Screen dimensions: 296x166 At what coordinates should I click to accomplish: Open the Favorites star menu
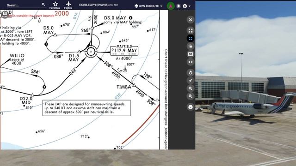[x=55, y=5]
